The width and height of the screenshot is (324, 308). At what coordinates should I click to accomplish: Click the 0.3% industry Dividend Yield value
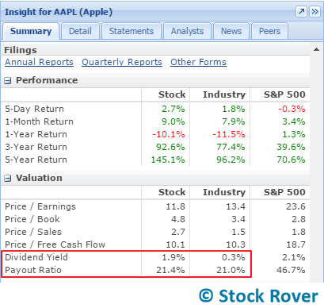point(234,257)
